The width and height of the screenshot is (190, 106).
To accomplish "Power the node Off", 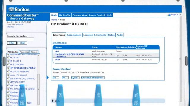I will click(65, 78).
